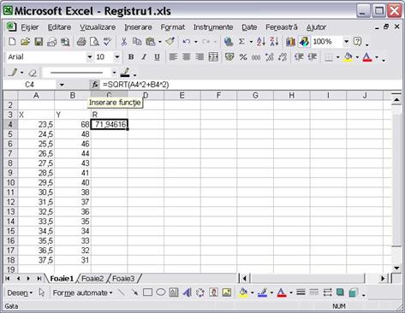Expand the Arial font name dropdown
405x313 pixels.
[x=90, y=57]
